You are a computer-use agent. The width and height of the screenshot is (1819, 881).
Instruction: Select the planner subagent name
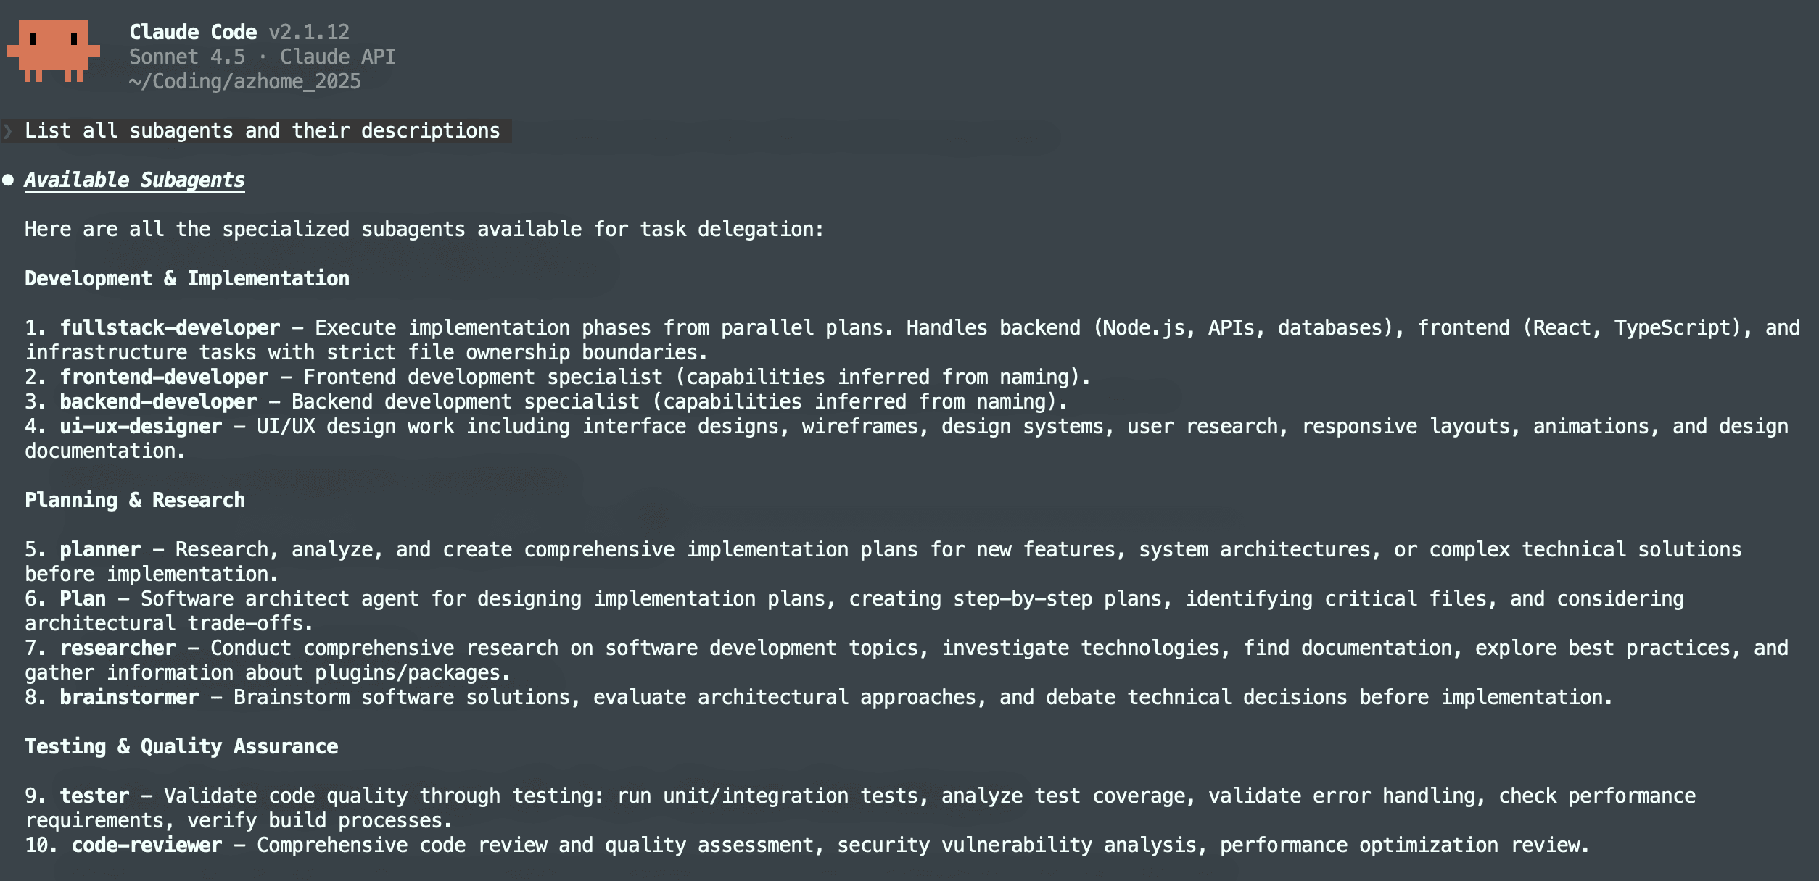coord(99,549)
